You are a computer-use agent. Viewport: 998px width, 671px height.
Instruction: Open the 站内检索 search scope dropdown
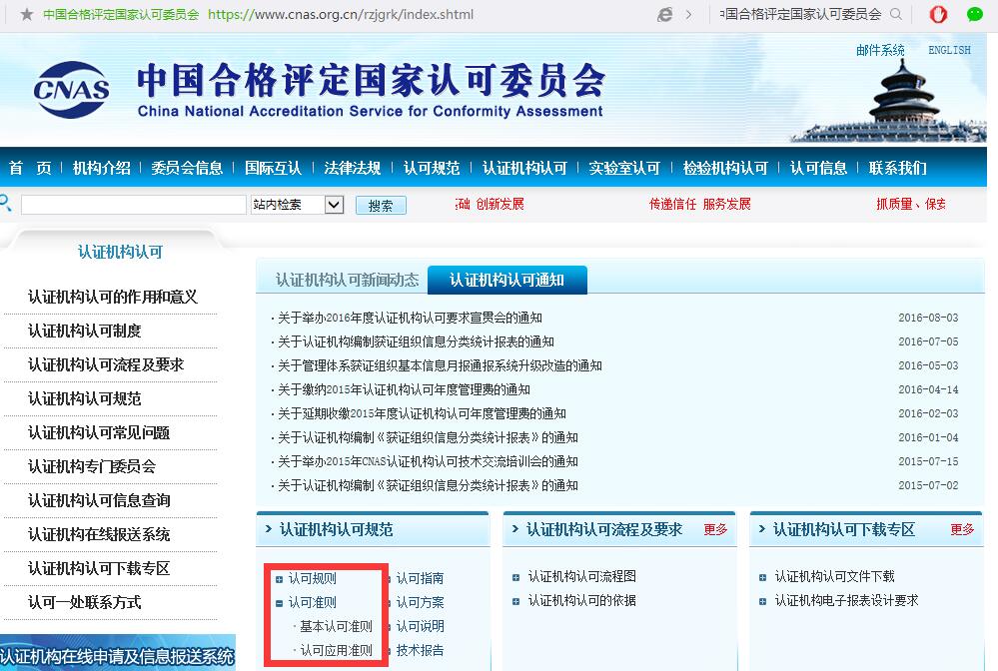[334, 204]
